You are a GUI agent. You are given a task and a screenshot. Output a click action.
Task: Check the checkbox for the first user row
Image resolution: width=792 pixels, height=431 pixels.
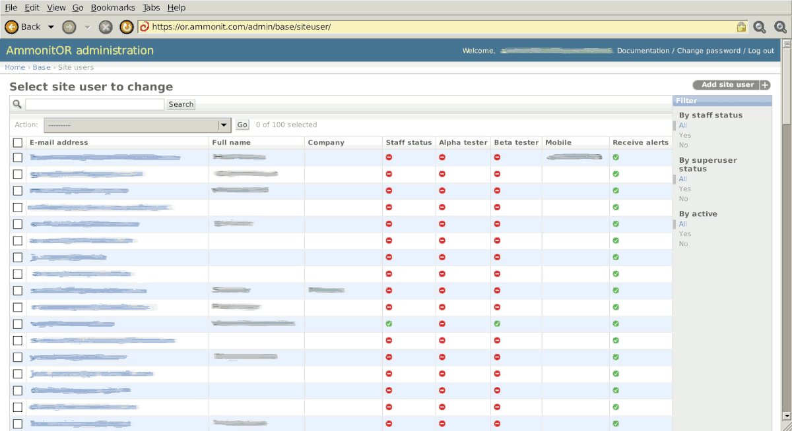point(17,157)
